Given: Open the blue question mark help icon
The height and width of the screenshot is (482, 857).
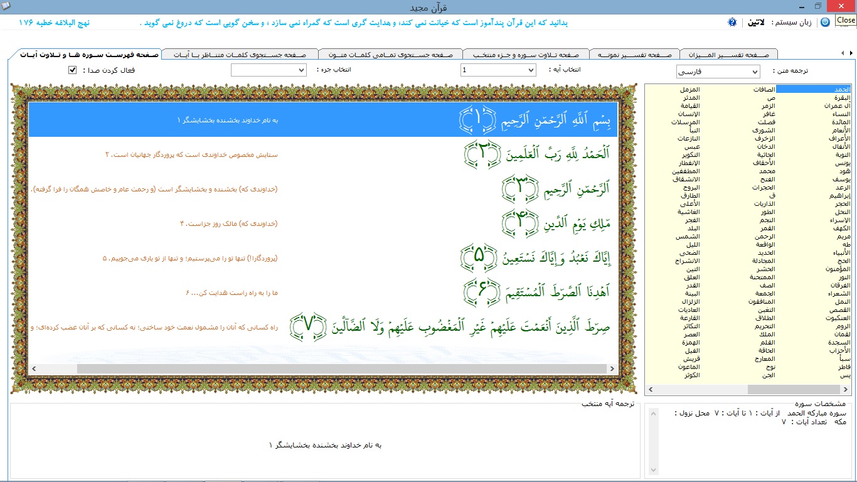Looking at the screenshot, I should tap(732, 23).
